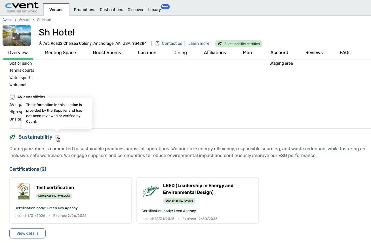Follow the Learn more link
Screen dimensions: 371x243
click(x=199, y=43)
